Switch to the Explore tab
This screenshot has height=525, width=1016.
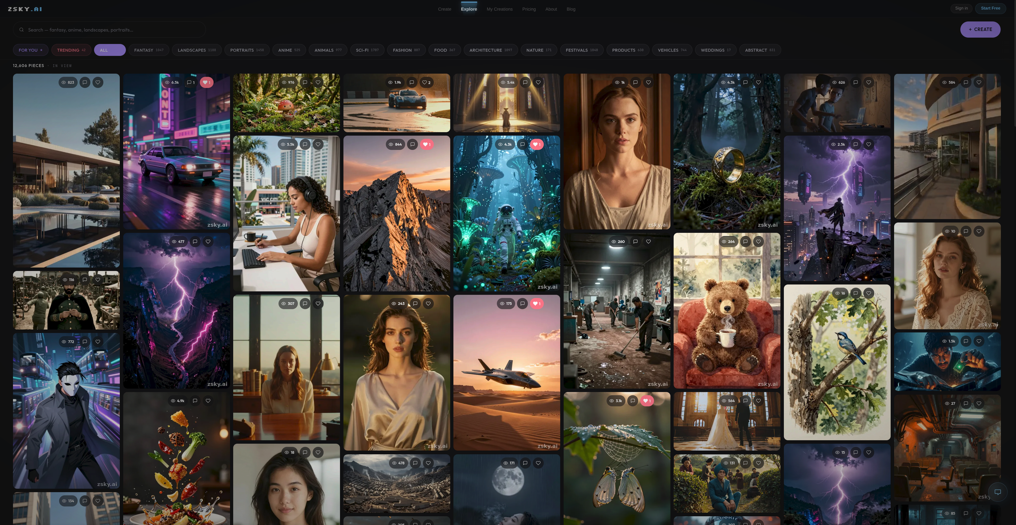click(469, 9)
